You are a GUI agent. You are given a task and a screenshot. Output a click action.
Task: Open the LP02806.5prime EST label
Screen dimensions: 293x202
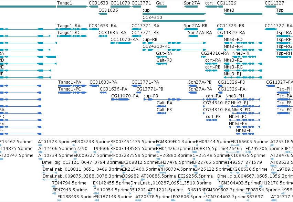click(x=188, y=197)
